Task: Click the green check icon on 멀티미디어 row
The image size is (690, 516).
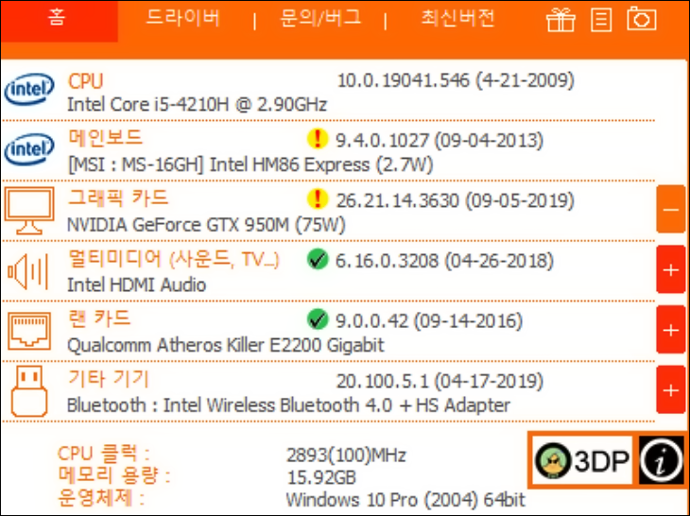Action: 318,260
